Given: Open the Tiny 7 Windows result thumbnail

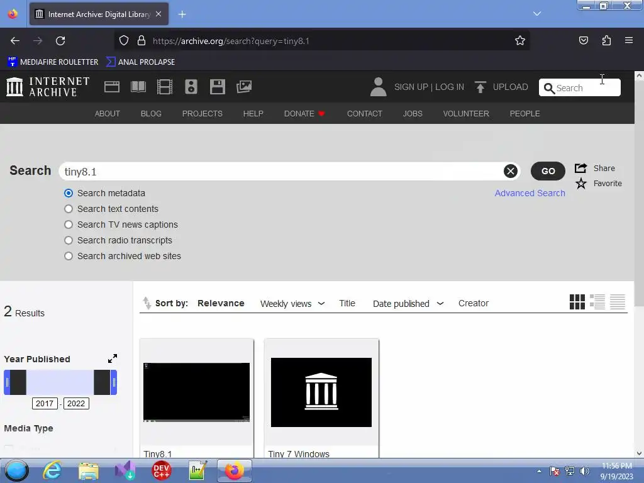Looking at the screenshot, I should click(321, 392).
